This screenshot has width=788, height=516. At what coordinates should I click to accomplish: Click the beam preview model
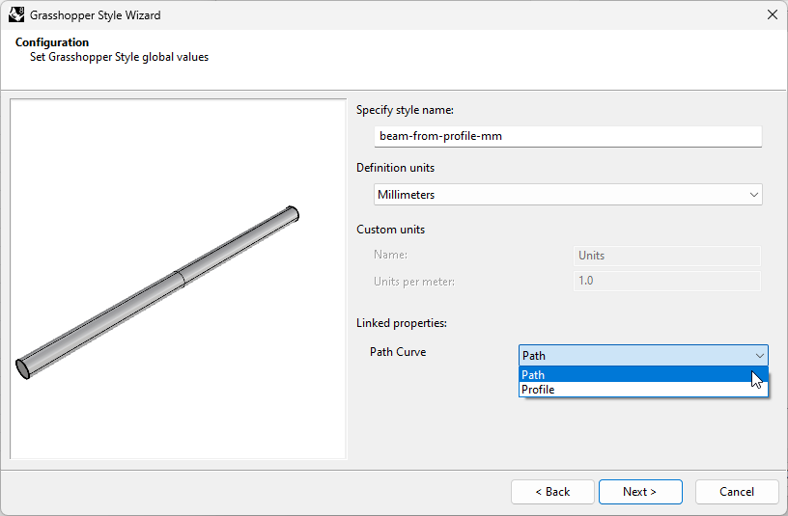click(x=157, y=292)
